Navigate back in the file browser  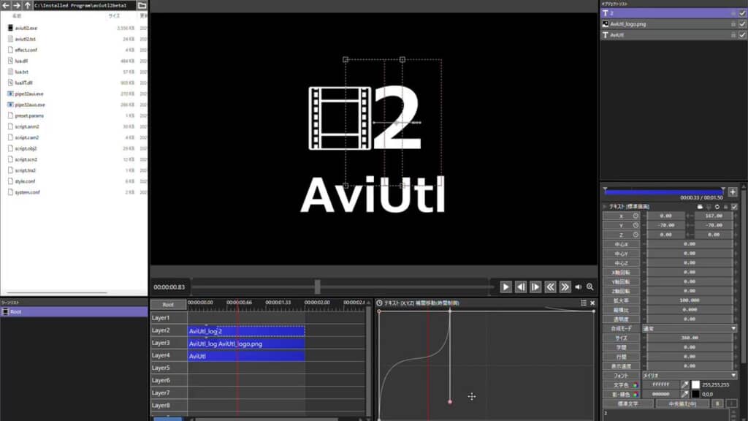coord(6,5)
